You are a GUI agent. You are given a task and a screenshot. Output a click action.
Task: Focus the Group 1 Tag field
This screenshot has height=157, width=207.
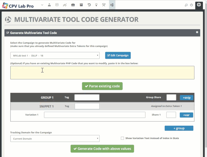pyautogui.click(x=87, y=97)
